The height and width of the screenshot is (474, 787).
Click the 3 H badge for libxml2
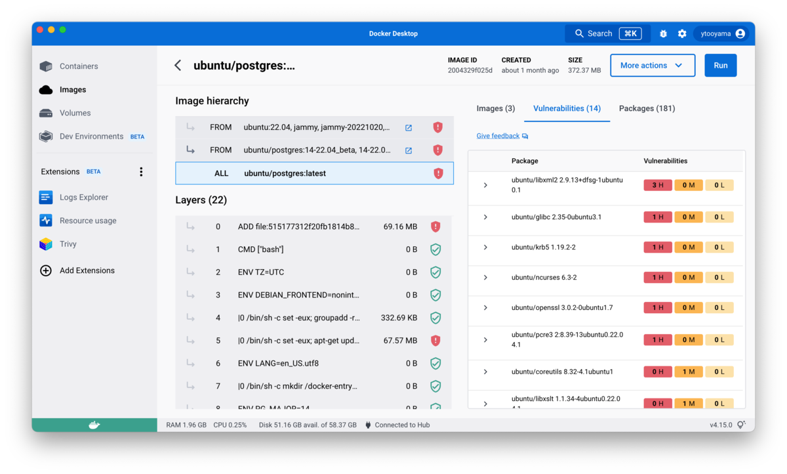[x=658, y=185]
